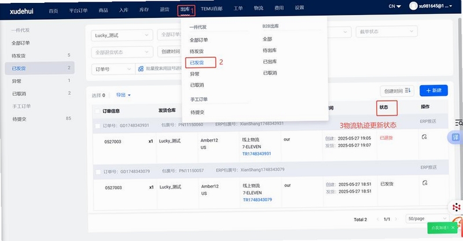Choose 全部订单 in the 出库 dropdown menu
The width and height of the screenshot is (463, 241).
tap(199, 40)
